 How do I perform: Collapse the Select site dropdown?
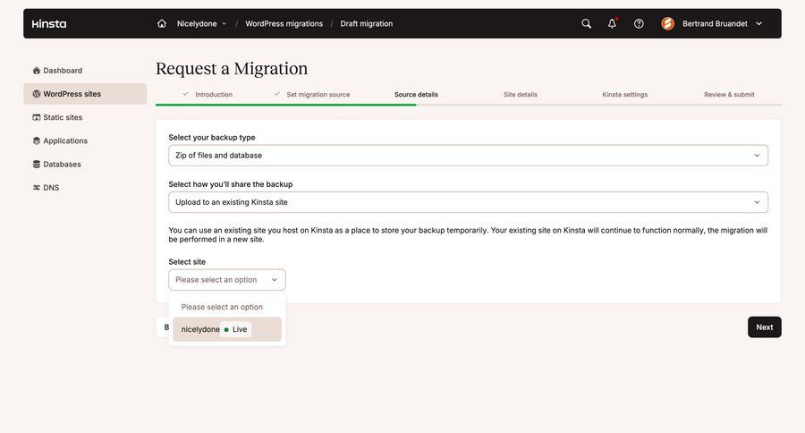[227, 280]
